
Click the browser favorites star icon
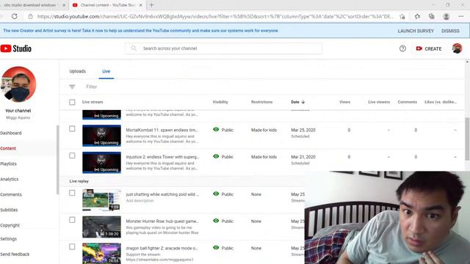tap(417, 16)
